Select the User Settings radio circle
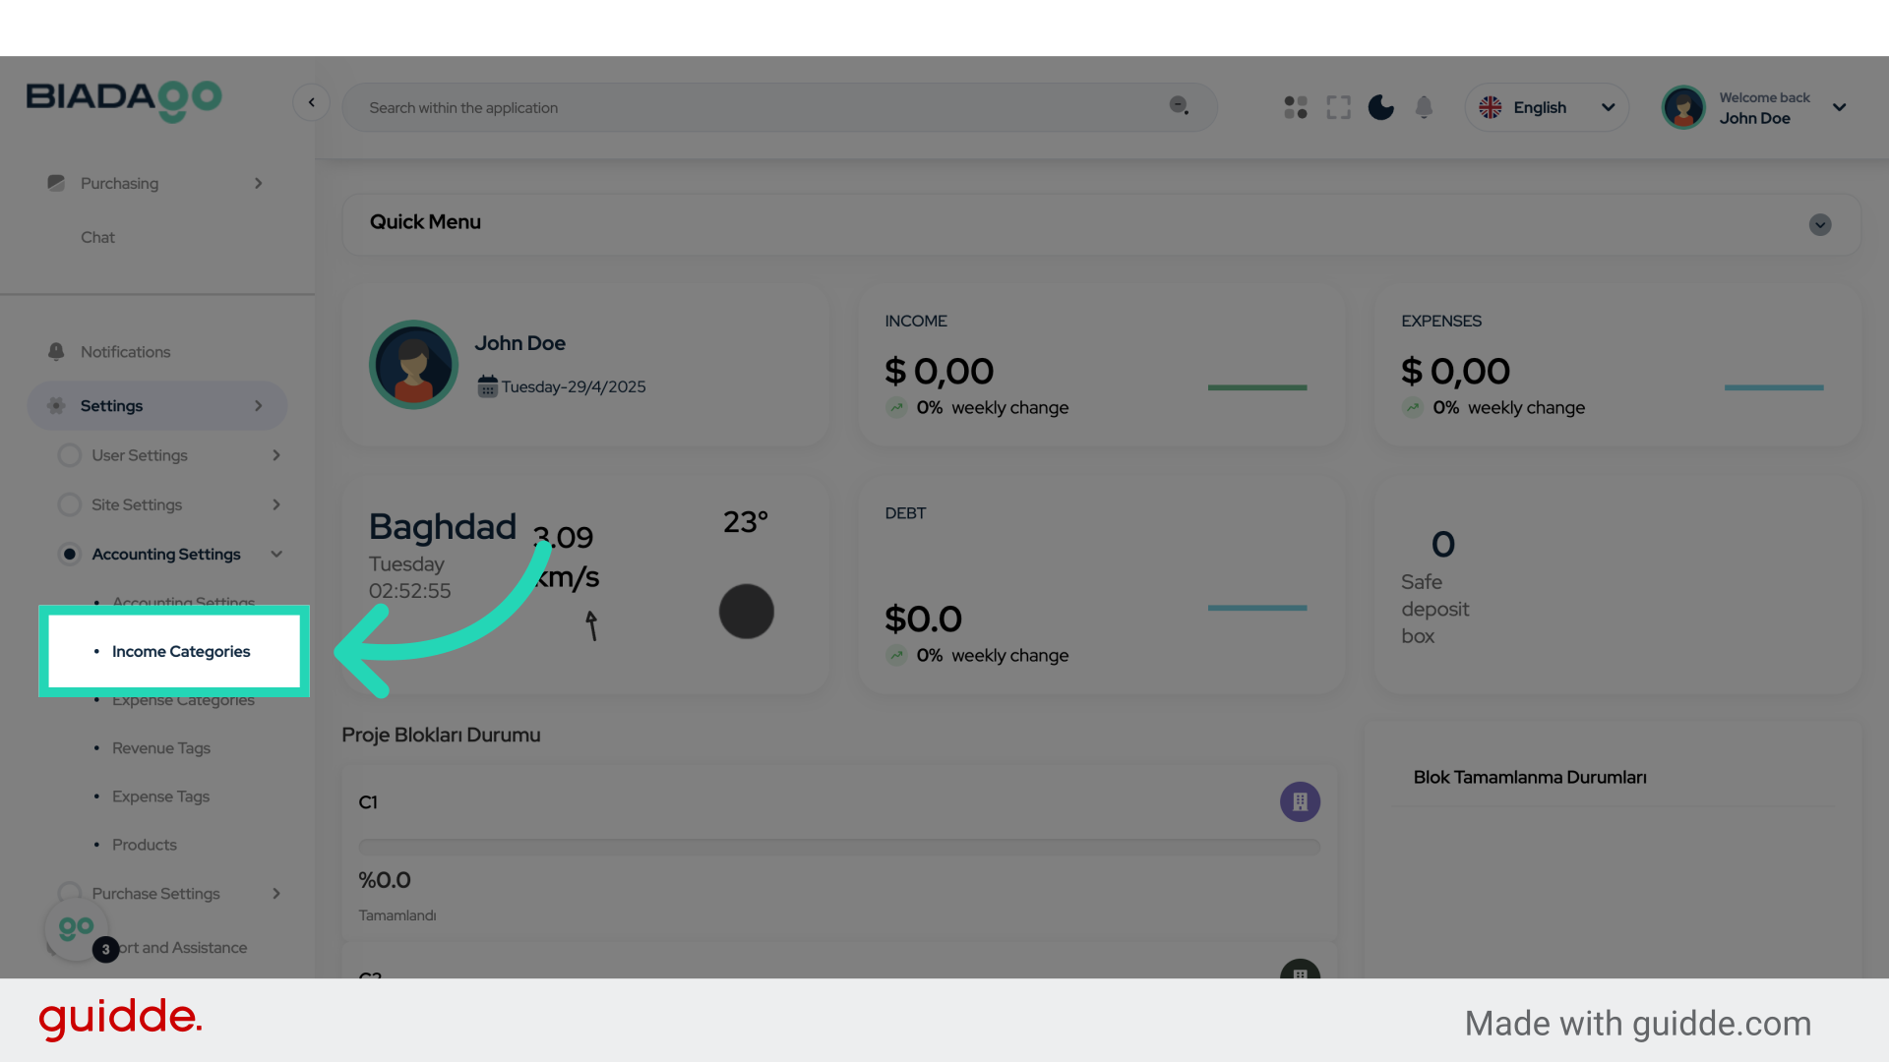The image size is (1889, 1062). 69,455
